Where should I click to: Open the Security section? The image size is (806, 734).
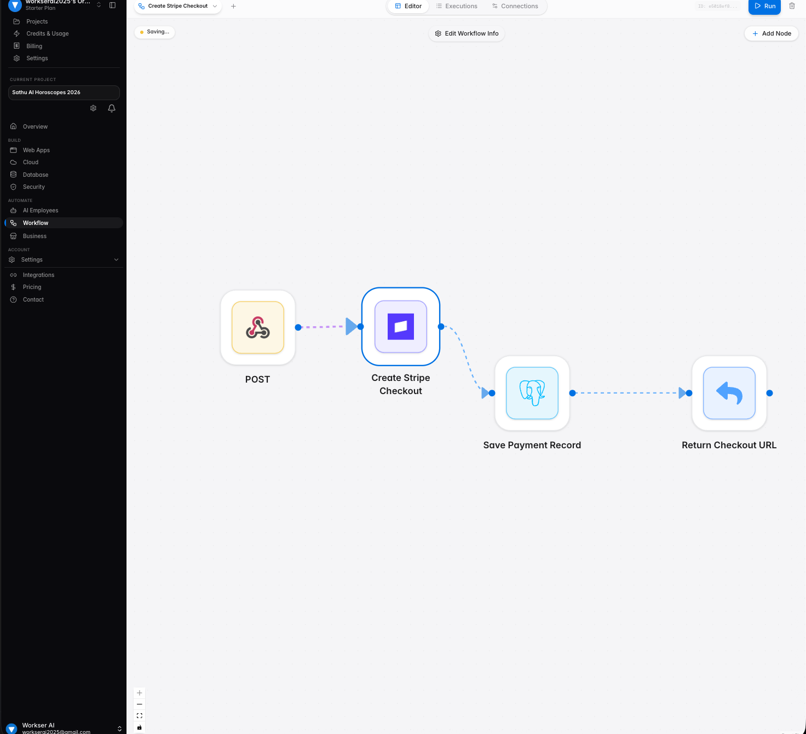(x=34, y=187)
